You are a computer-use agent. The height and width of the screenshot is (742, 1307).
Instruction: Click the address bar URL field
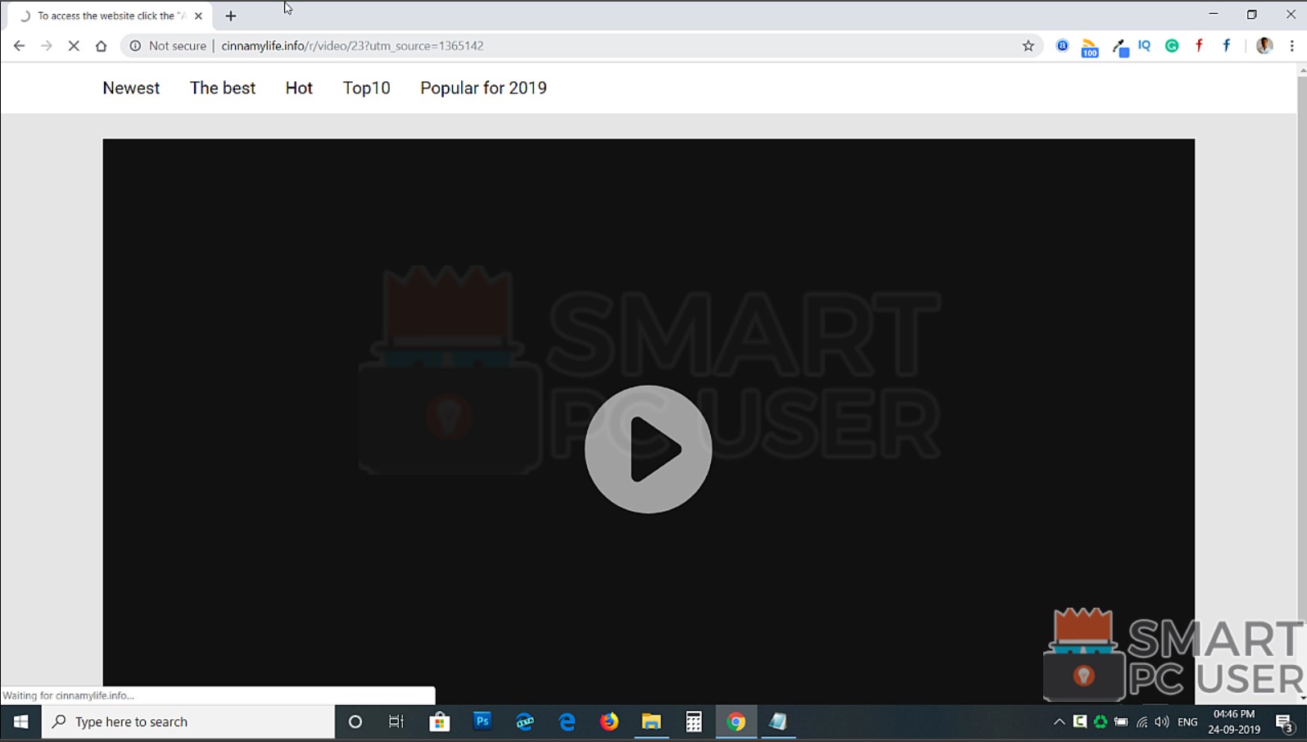[573, 46]
